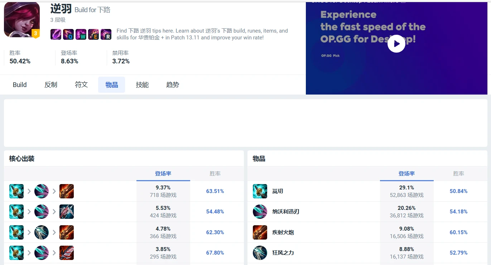
Task: Sort 核心出装 table by 登场率
Action: click(163, 174)
